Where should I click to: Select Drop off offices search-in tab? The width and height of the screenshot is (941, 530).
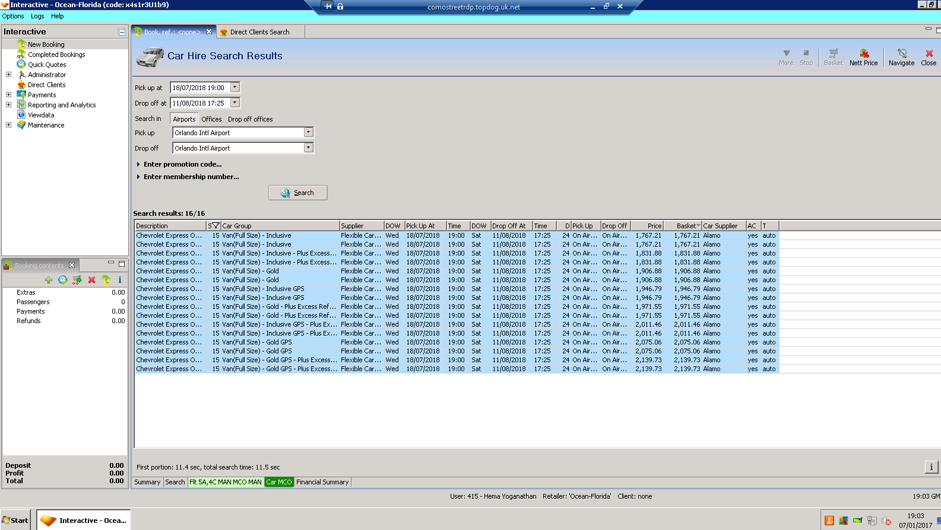[x=251, y=119]
